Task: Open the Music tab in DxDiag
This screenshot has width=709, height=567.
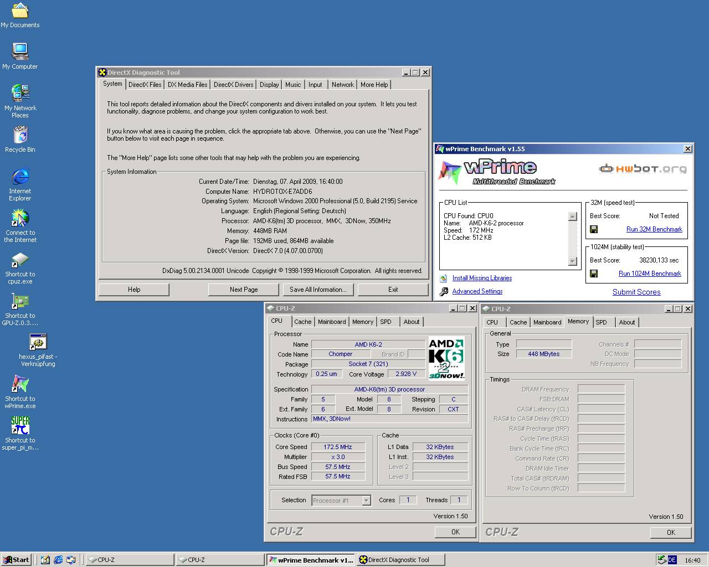Action: (x=293, y=85)
